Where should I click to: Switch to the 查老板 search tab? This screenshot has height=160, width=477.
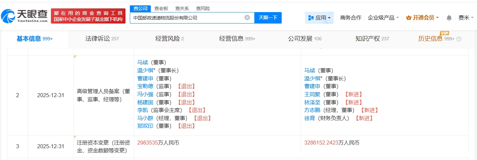click(x=161, y=8)
